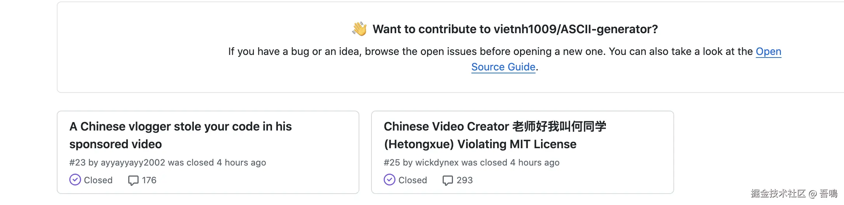The width and height of the screenshot is (844, 205).
Task: Open issue 'Chinese Video Creator... Violating MIT License'
Action: pos(495,126)
